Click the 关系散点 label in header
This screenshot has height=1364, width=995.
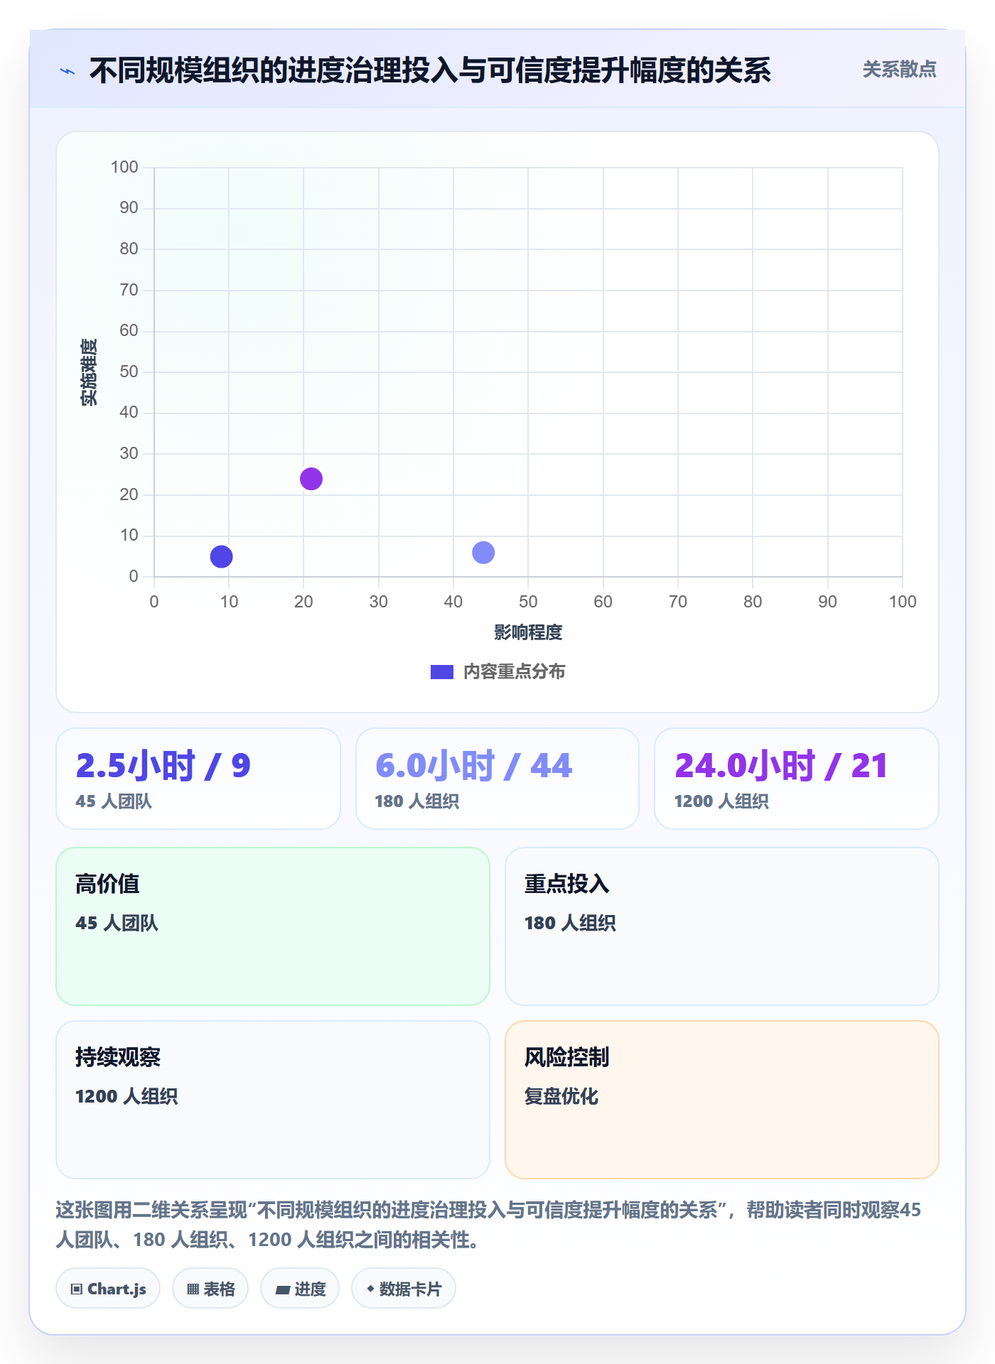pos(899,70)
